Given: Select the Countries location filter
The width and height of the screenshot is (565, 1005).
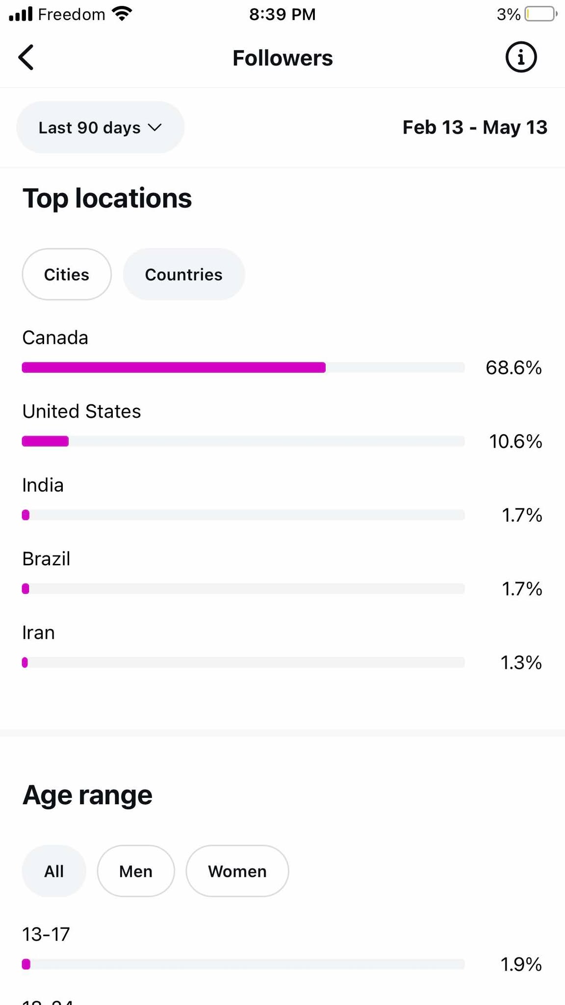Looking at the screenshot, I should point(184,274).
